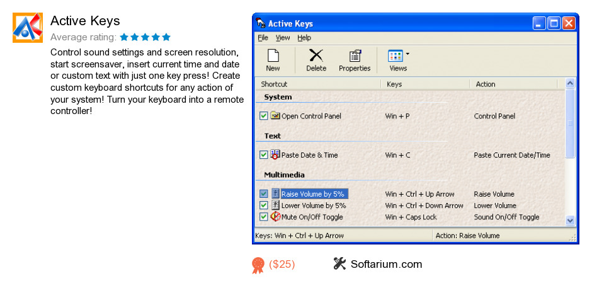This screenshot has width=592, height=293.
Task: Toggle the Lower Volume by 5% checkbox
Action: (x=263, y=205)
